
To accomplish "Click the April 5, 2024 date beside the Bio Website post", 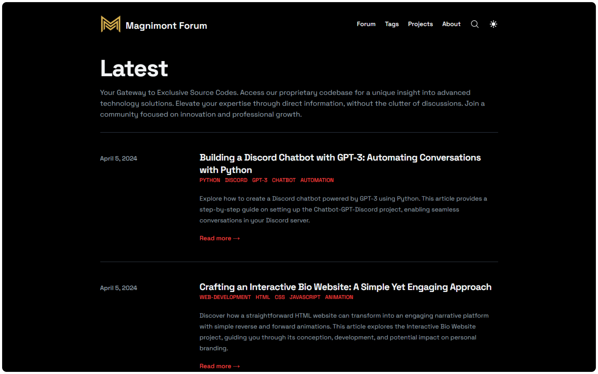I will coord(118,288).
